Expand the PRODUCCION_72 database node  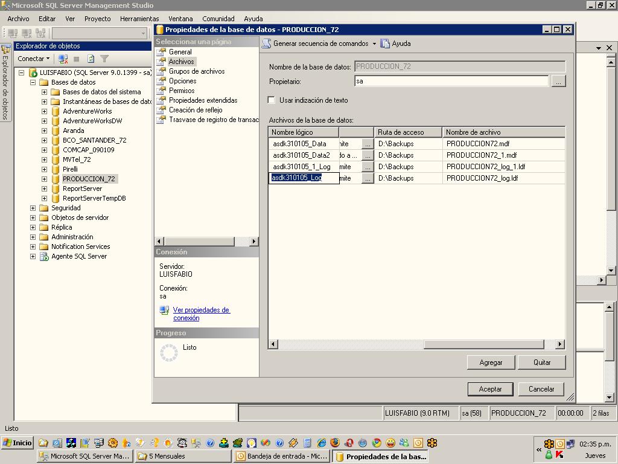click(x=45, y=179)
